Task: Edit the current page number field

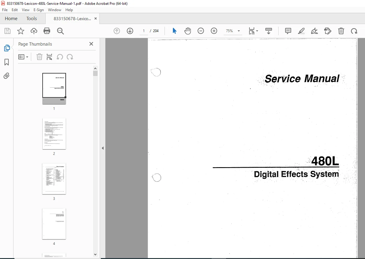Action: pos(144,31)
